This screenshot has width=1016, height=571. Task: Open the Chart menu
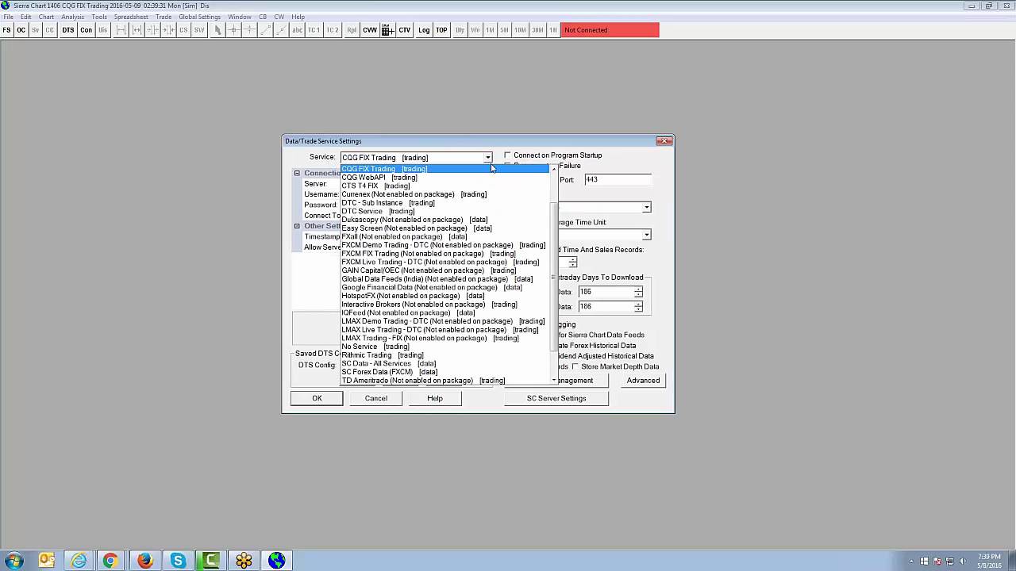(x=46, y=17)
